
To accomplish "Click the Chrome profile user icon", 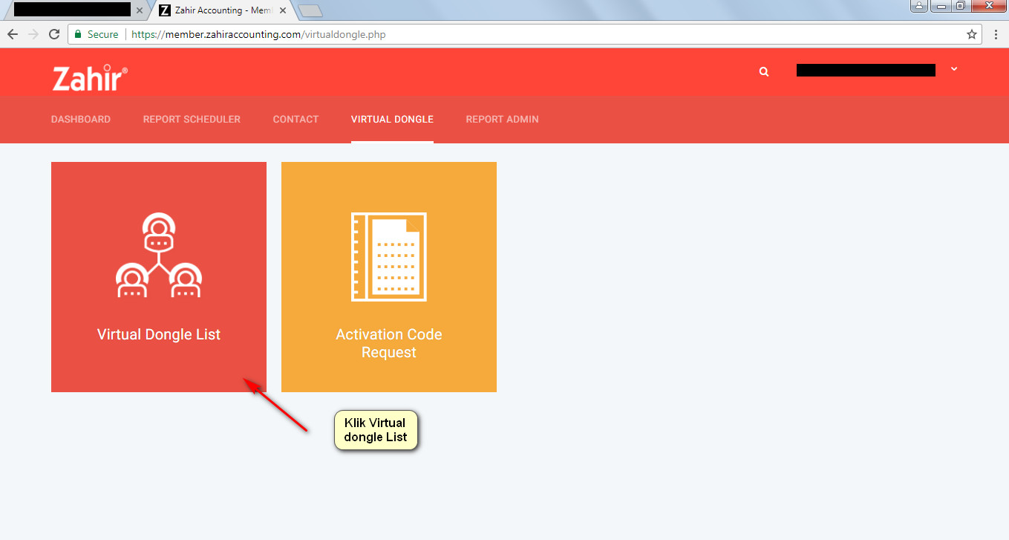I will pyautogui.click(x=919, y=5).
